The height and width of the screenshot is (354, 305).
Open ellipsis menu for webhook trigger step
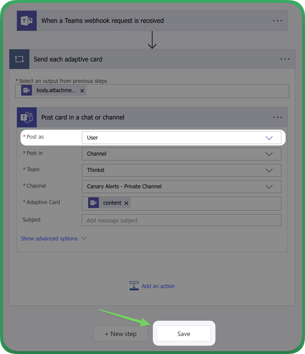(x=277, y=21)
